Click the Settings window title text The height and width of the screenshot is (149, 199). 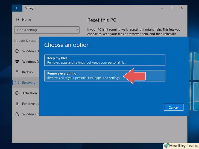point(30,8)
